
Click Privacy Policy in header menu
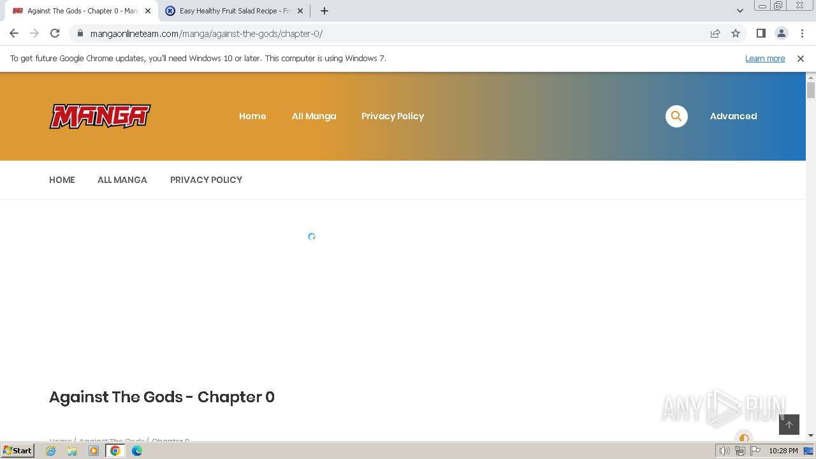click(393, 116)
